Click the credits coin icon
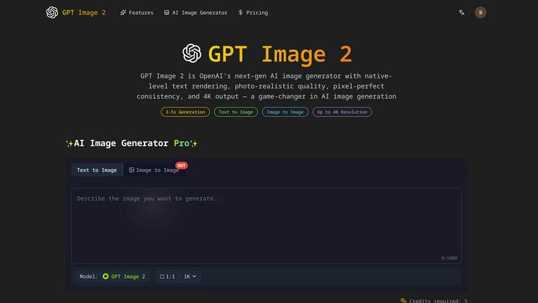 tap(403, 300)
